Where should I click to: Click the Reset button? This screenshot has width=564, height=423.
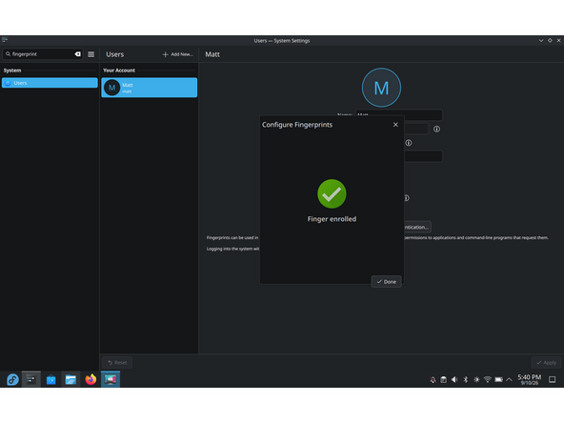pyautogui.click(x=117, y=363)
